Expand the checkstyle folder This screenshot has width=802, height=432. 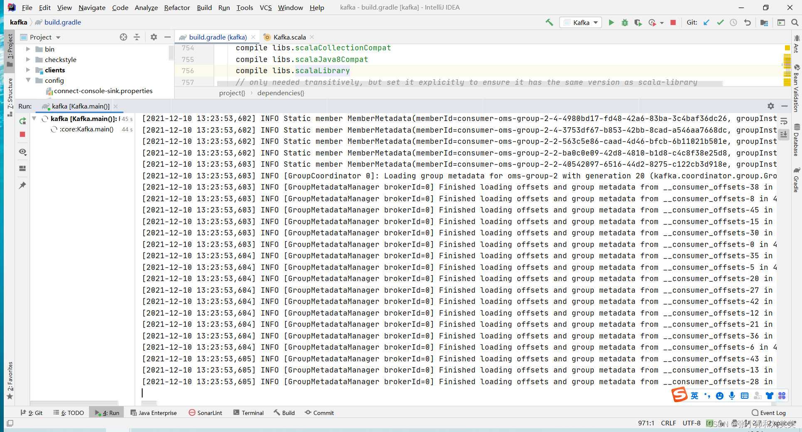tap(28, 59)
